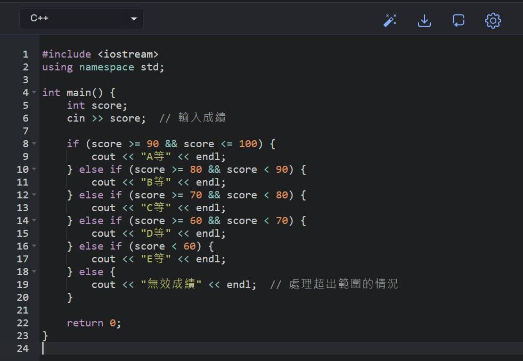
Task: Click the string "D等"
Action: [156, 234]
